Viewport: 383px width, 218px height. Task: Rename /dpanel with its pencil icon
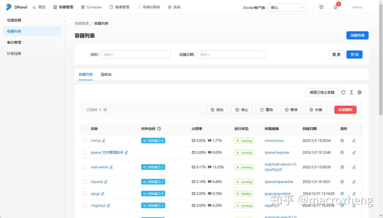[106, 182]
